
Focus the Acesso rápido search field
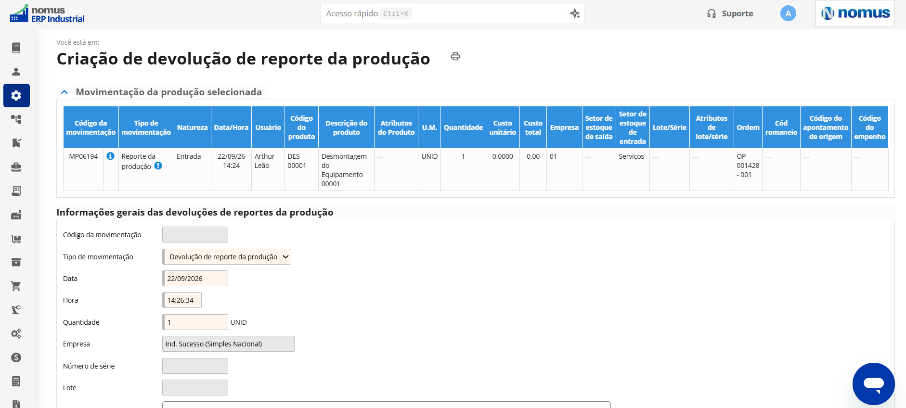tap(442, 13)
